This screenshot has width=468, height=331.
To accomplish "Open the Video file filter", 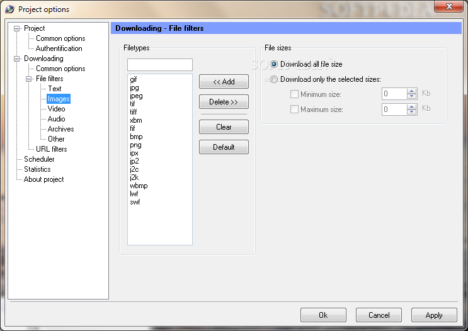I will [x=57, y=109].
